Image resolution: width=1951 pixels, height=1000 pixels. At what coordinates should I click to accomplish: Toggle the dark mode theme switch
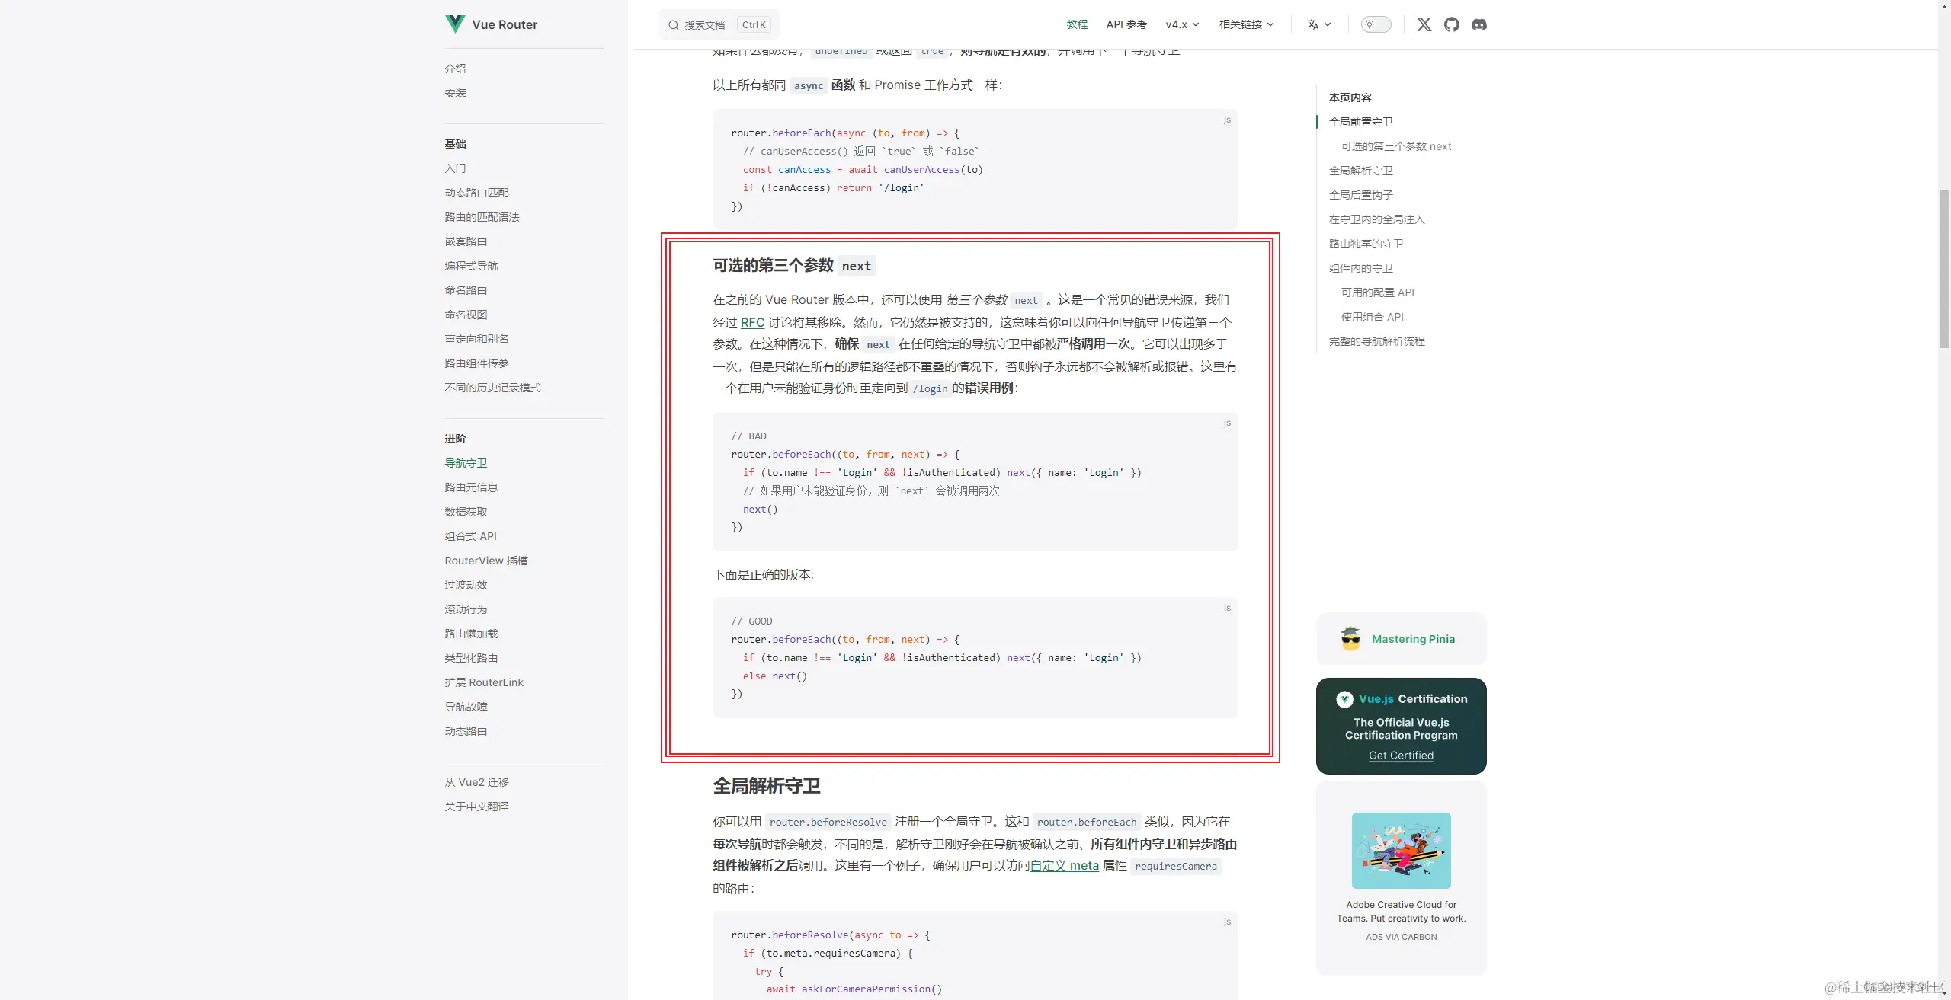(1376, 24)
